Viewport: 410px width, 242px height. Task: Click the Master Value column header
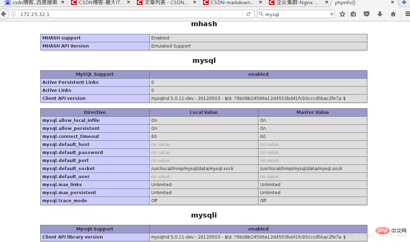312,112
